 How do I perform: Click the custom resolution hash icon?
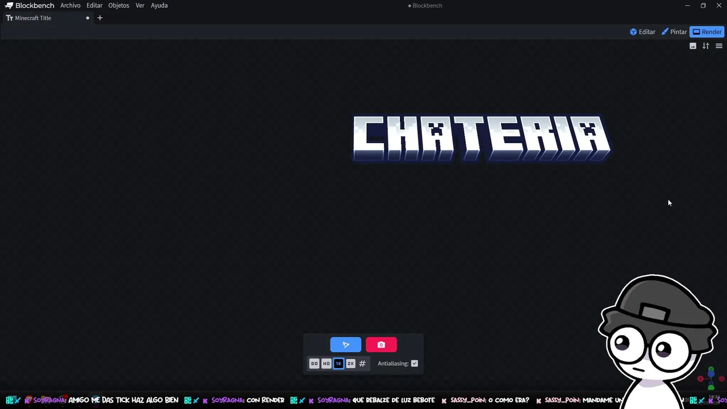362,364
